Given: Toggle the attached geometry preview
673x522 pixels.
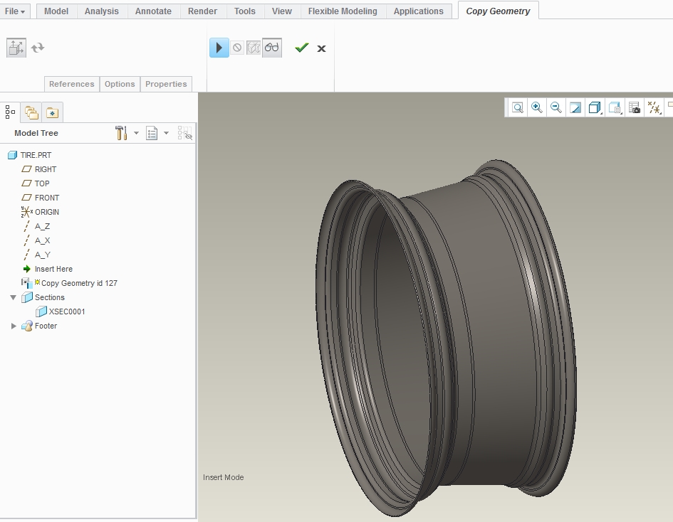Looking at the screenshot, I should pos(254,48).
